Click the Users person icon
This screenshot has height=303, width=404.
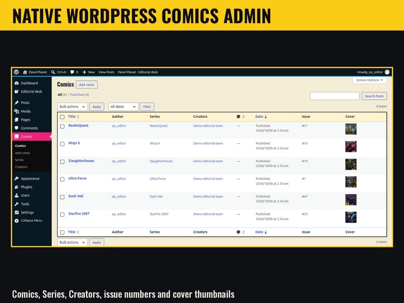point(17,195)
